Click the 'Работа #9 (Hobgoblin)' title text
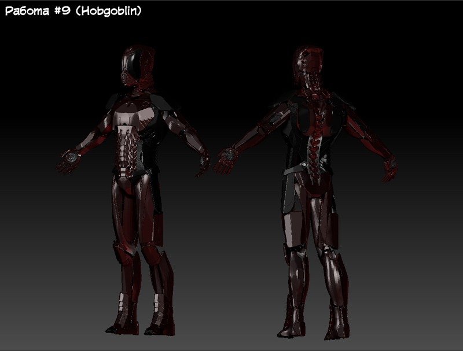 (x=74, y=11)
